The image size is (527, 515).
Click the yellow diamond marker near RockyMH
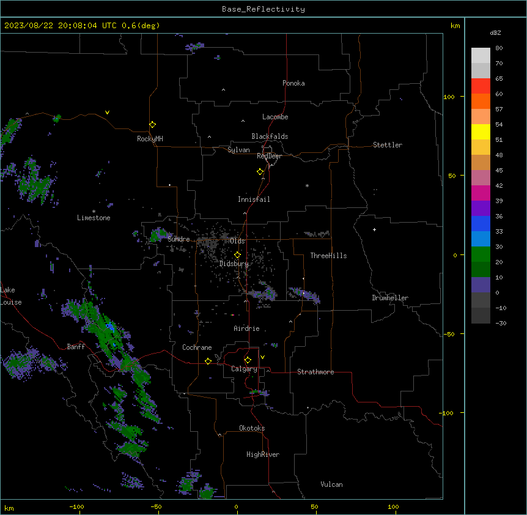[153, 125]
